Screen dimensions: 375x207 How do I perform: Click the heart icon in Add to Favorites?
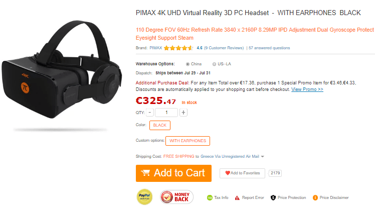coord(228,173)
